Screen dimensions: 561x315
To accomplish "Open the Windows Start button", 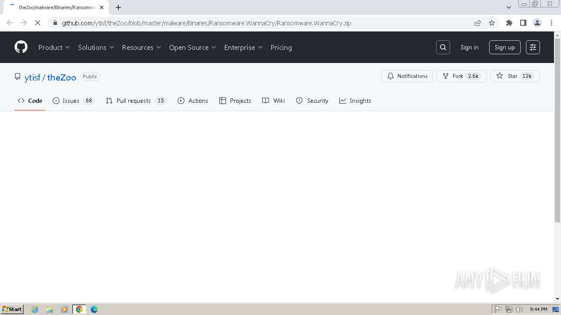I will click(12, 309).
